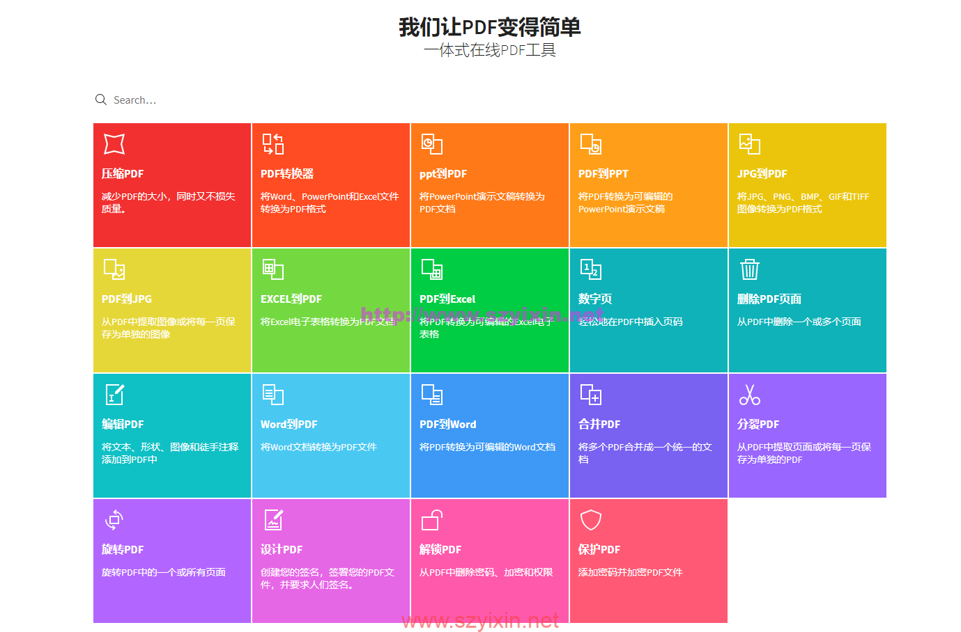The height and width of the screenshot is (632, 961).
Task: Focus the Search... input field
Action: click(x=489, y=100)
